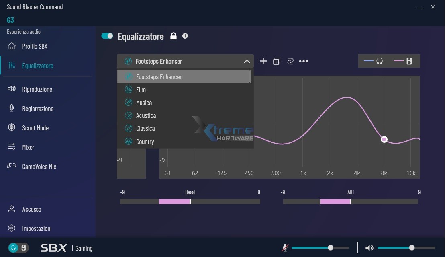Open the Scout Mode section

(x=35, y=128)
